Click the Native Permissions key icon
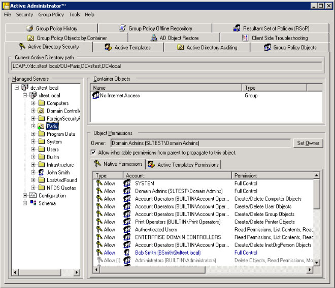335x288 pixels. (x=97, y=164)
